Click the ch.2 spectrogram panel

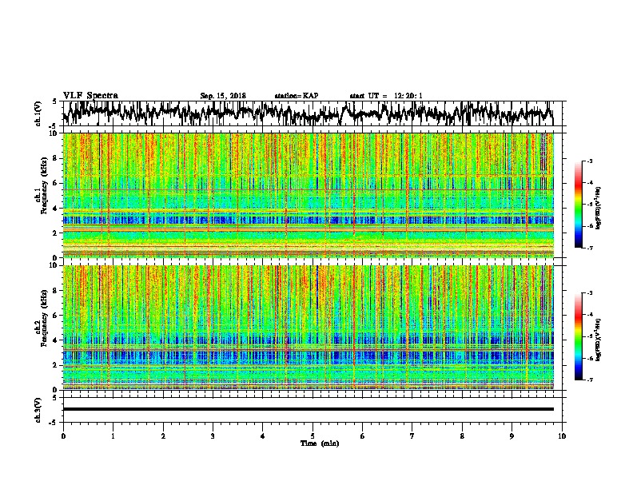coord(309,328)
